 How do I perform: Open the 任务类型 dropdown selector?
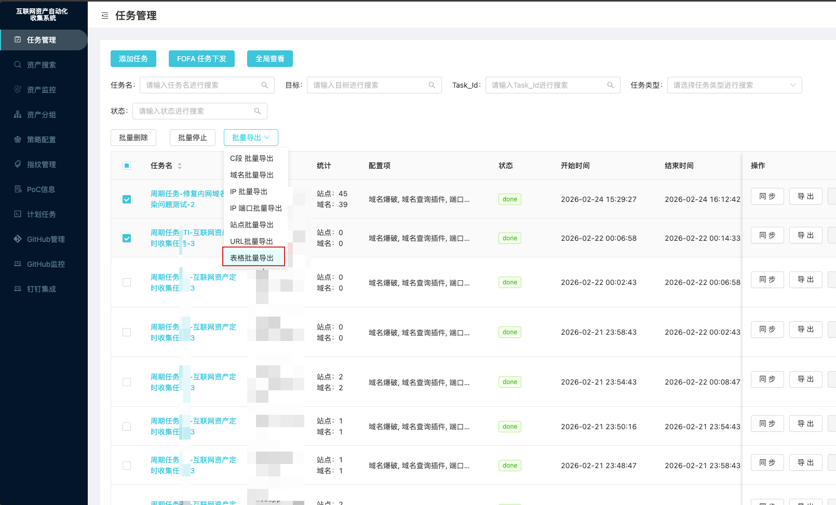point(734,85)
